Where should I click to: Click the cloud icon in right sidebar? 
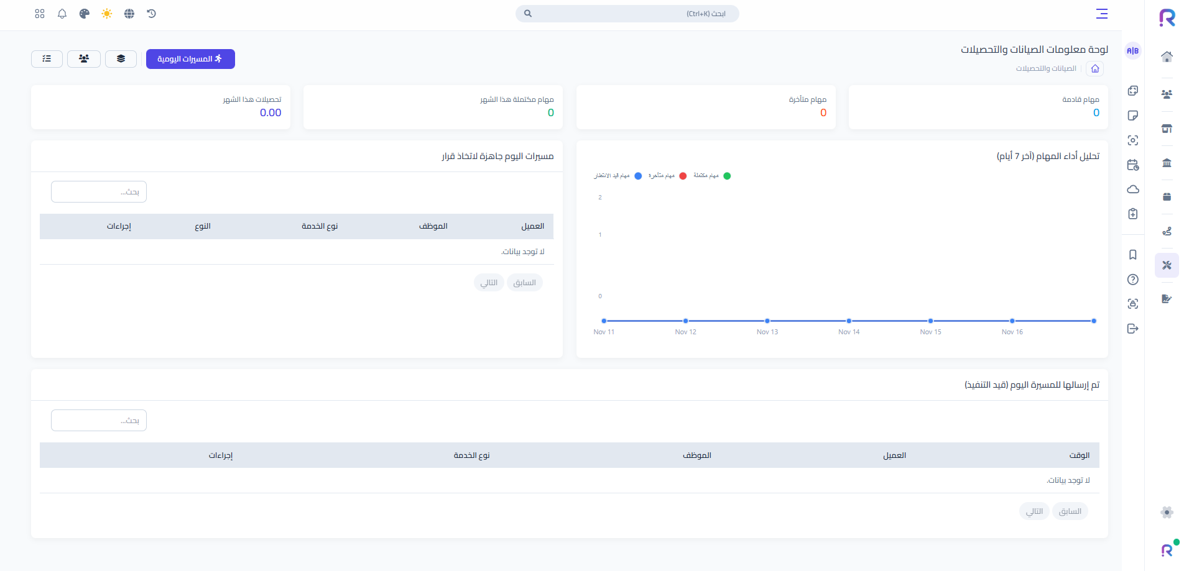click(x=1133, y=190)
